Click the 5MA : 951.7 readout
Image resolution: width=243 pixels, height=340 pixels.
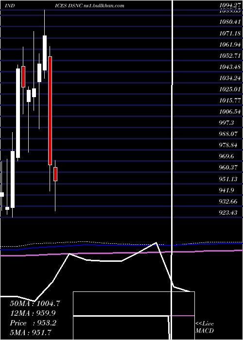coord(31,333)
